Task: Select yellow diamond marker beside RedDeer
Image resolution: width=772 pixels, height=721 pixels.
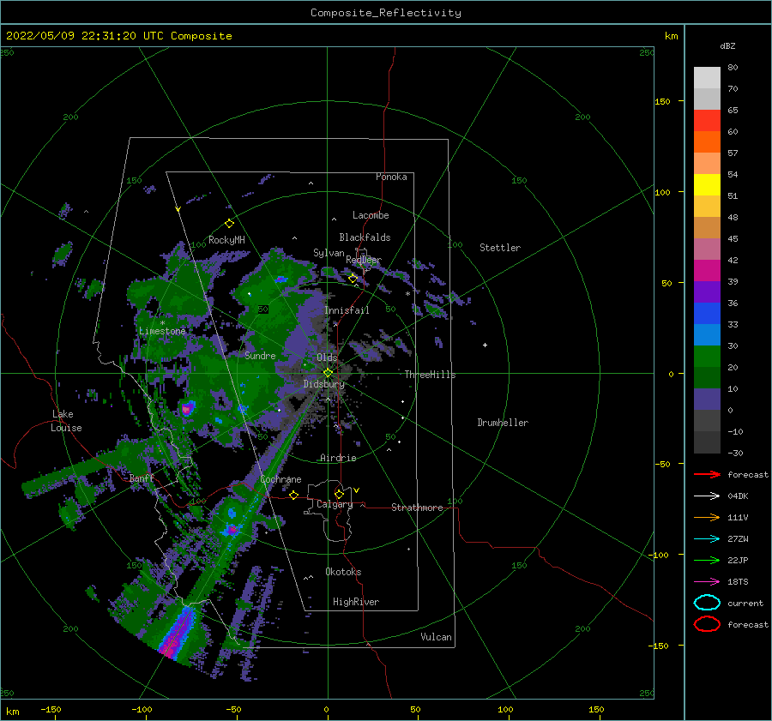Action: coord(353,279)
